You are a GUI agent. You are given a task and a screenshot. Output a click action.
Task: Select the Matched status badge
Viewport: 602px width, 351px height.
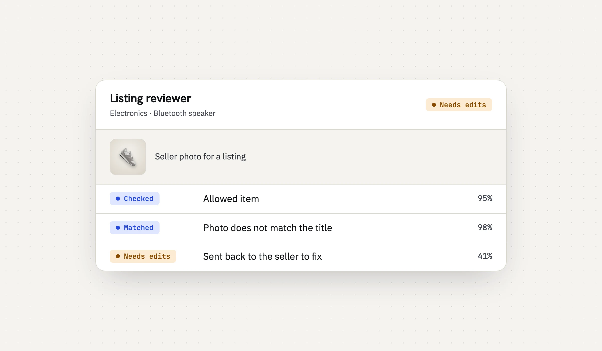pyautogui.click(x=135, y=228)
